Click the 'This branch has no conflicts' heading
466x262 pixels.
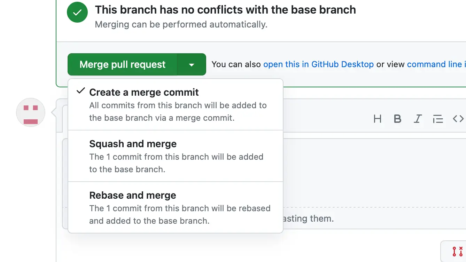[225, 10]
